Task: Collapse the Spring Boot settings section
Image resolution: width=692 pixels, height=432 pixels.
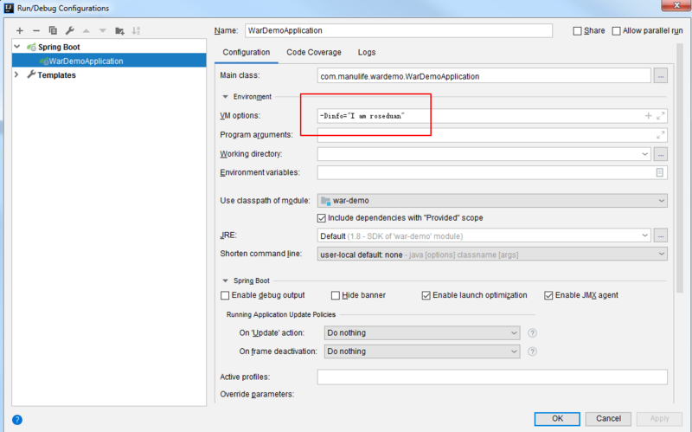Action: pyautogui.click(x=225, y=281)
